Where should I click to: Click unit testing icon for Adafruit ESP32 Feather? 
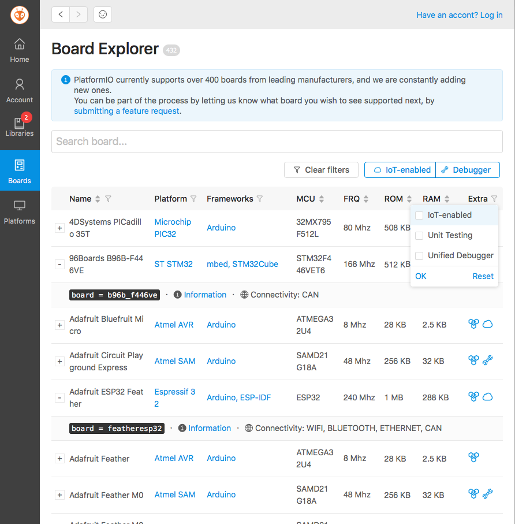(x=473, y=397)
